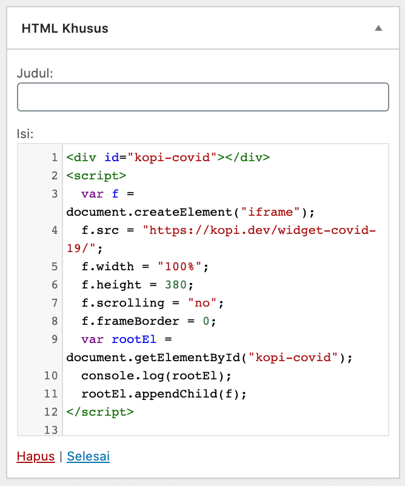This screenshot has height=486, width=405.
Task: Collapse the HTML Khusus widget arrow
Action: (378, 28)
